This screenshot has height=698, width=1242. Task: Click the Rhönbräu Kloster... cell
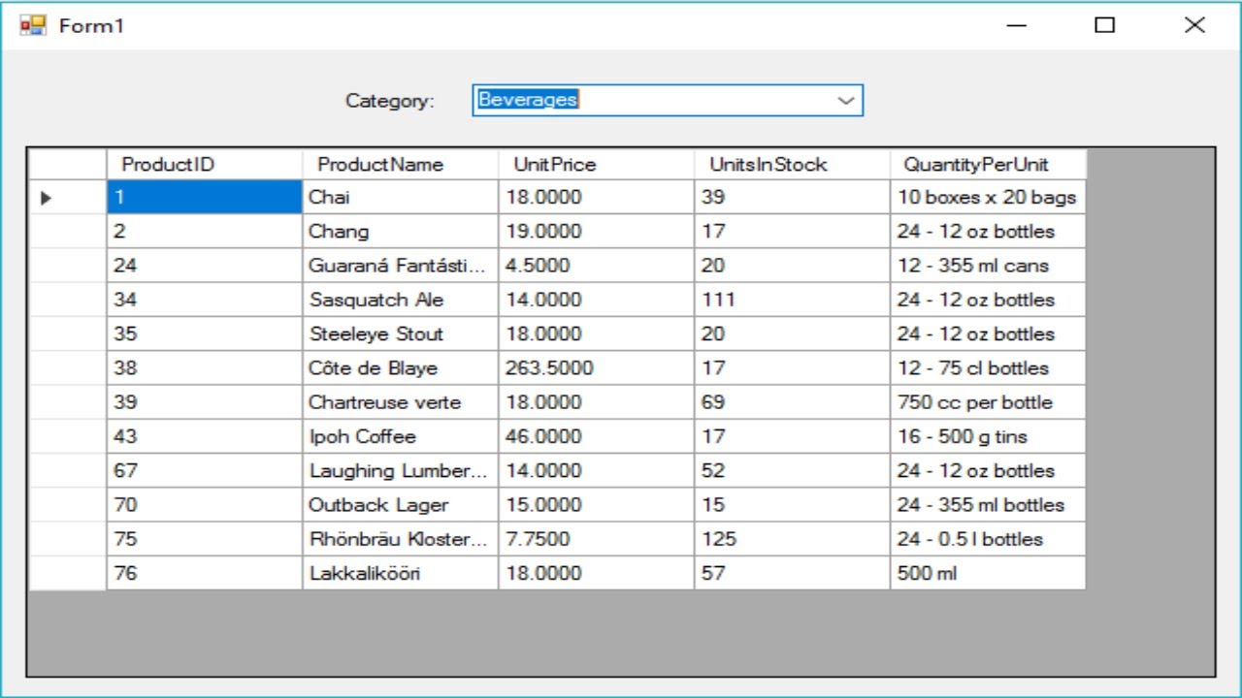point(401,539)
